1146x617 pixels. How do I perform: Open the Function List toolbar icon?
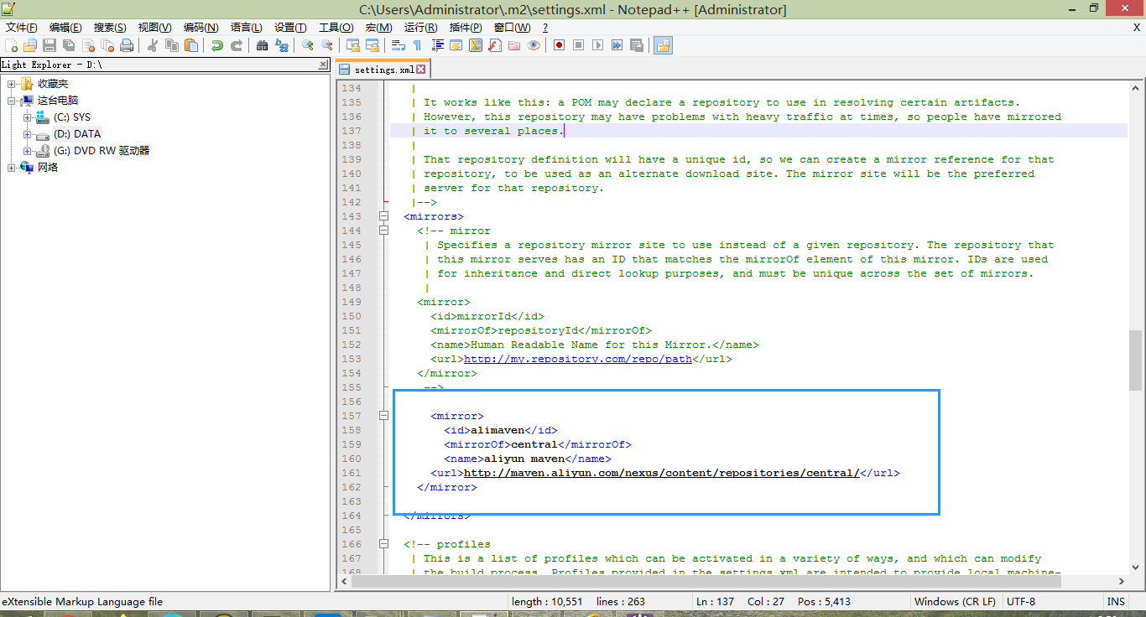[x=495, y=45]
